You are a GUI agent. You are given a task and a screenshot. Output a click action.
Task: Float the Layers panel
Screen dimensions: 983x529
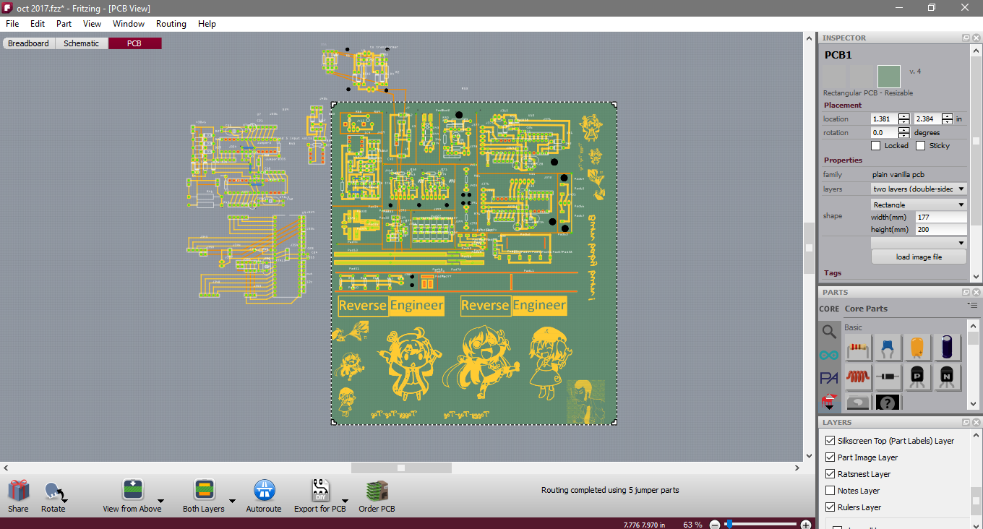(x=966, y=422)
